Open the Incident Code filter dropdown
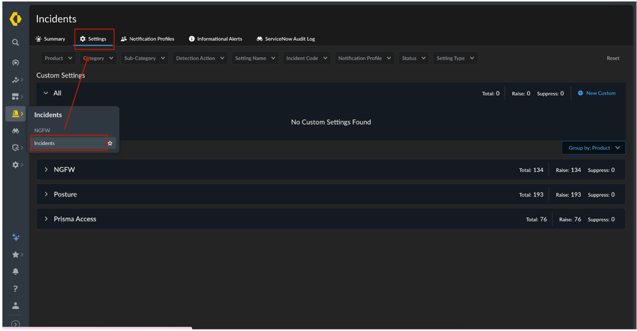This screenshot has width=637, height=331. [x=307, y=58]
